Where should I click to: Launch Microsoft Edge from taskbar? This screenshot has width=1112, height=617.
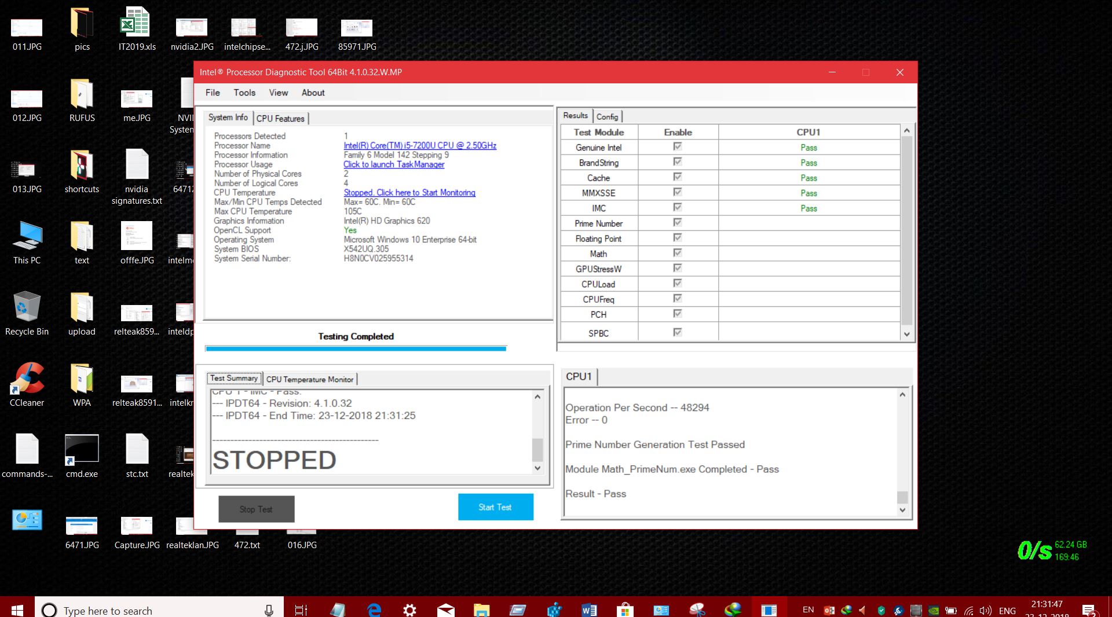pos(374,609)
